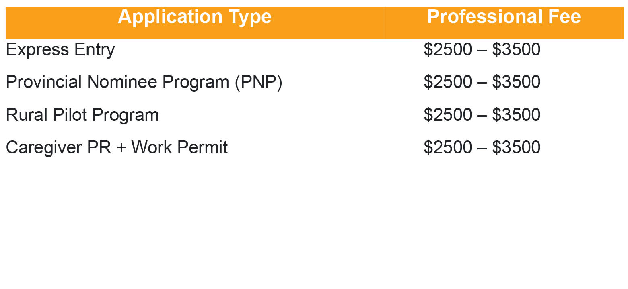Click the "Rural Pilot Program" row label
This screenshot has height=289, width=628.
pyautogui.click(x=82, y=115)
